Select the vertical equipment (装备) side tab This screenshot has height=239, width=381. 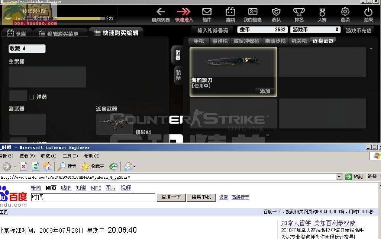[x=178, y=75]
